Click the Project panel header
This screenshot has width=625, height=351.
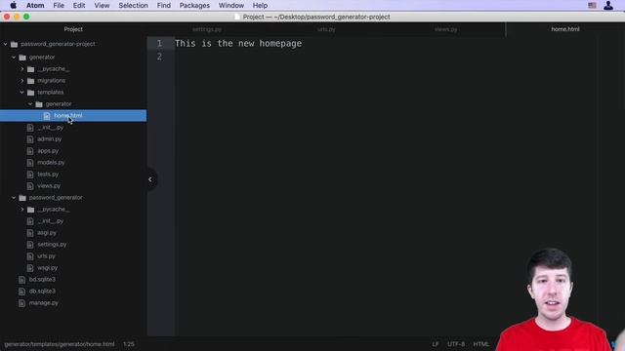click(73, 29)
